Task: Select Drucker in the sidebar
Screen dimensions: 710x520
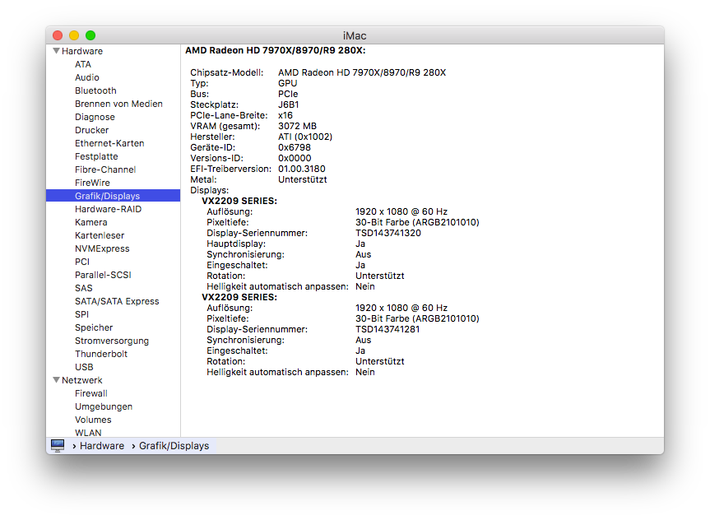Action: tap(92, 130)
